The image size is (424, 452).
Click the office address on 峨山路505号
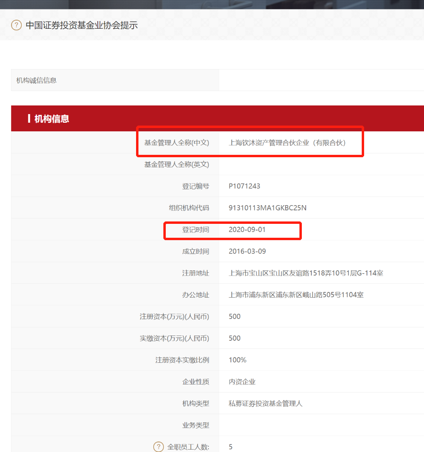(296, 295)
